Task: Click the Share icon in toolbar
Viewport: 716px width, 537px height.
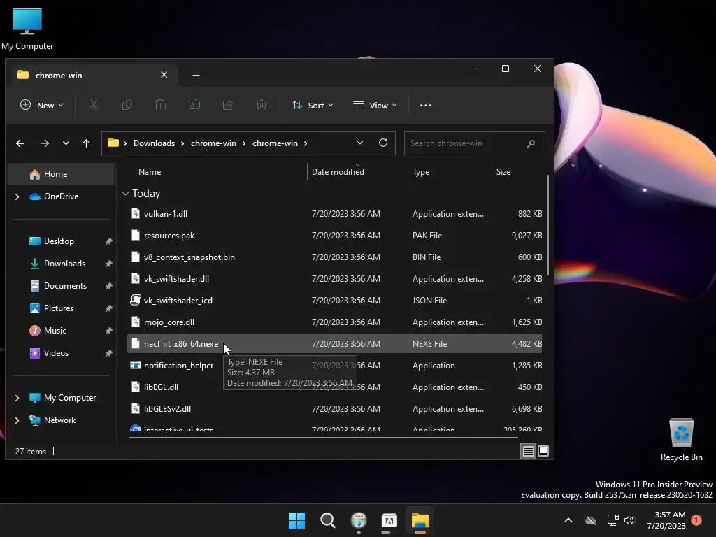Action: point(228,106)
